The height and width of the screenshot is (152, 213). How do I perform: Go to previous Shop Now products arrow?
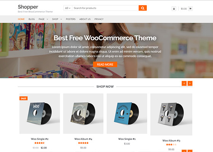click(x=184, y=83)
